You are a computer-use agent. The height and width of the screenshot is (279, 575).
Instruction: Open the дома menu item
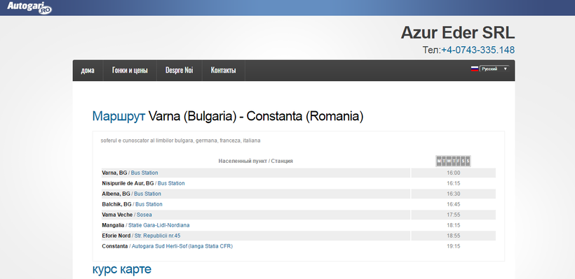tap(87, 70)
